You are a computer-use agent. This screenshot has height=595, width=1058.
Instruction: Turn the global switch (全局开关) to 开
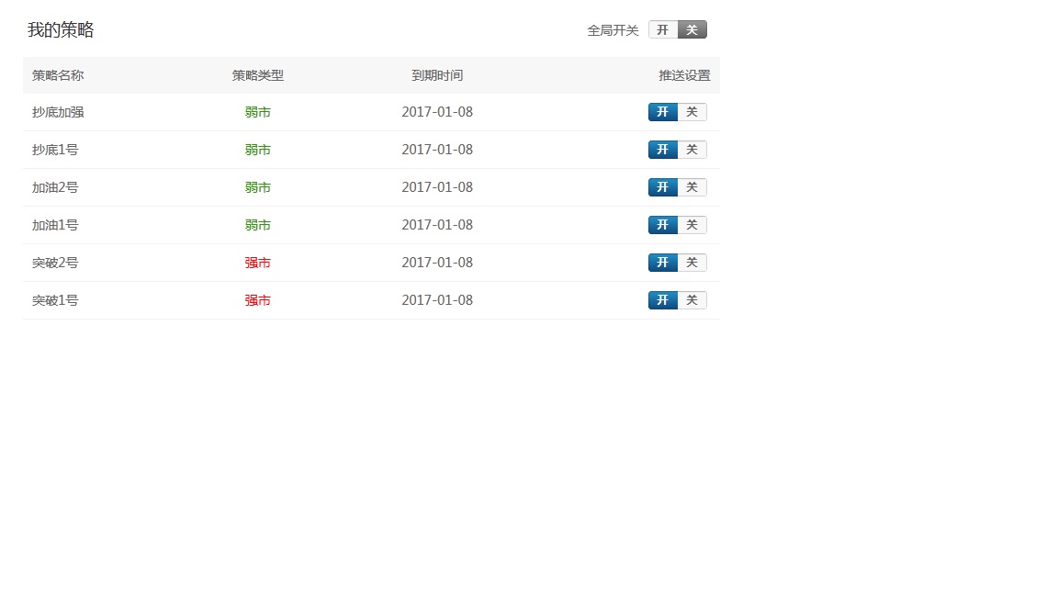pos(663,30)
